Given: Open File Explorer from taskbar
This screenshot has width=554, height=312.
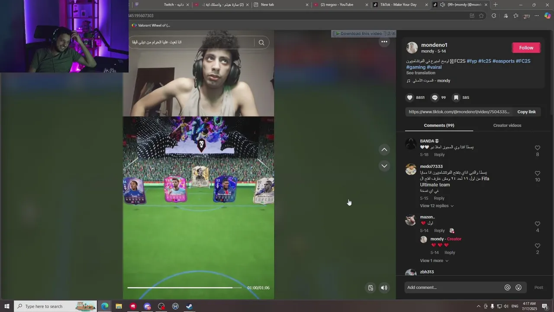Looking at the screenshot, I should (x=119, y=306).
